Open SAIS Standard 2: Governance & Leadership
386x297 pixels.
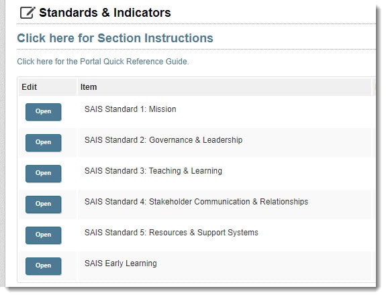44,143
